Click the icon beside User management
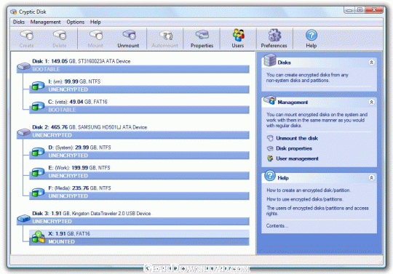The height and width of the screenshot is (274, 393). [270, 158]
